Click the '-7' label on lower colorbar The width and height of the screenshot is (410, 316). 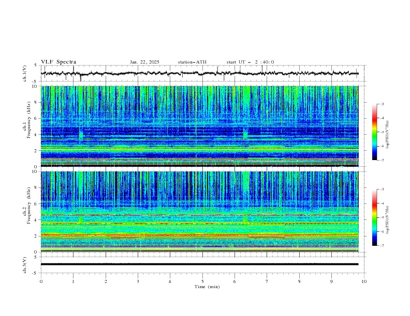(x=382, y=246)
